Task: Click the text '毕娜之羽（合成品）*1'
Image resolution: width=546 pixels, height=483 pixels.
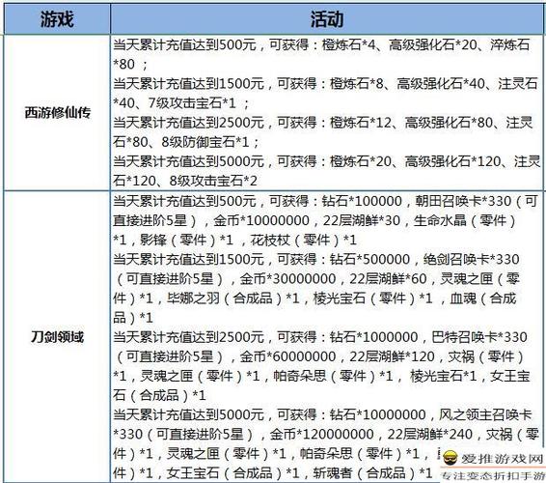Action: click(x=232, y=298)
